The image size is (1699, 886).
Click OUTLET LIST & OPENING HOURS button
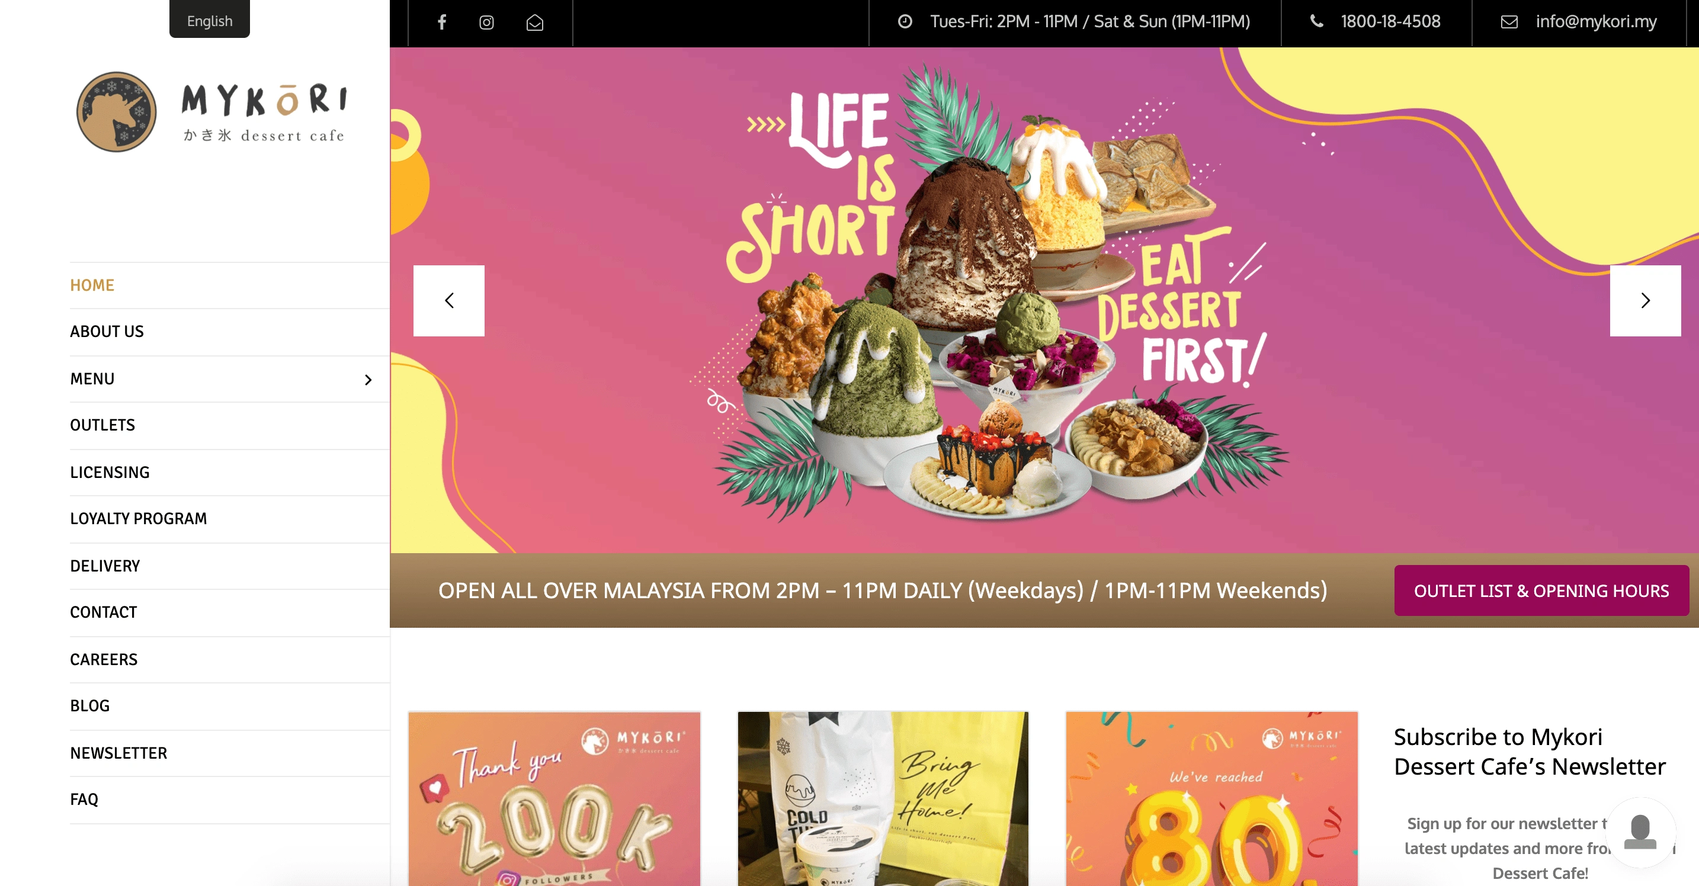pyautogui.click(x=1541, y=590)
